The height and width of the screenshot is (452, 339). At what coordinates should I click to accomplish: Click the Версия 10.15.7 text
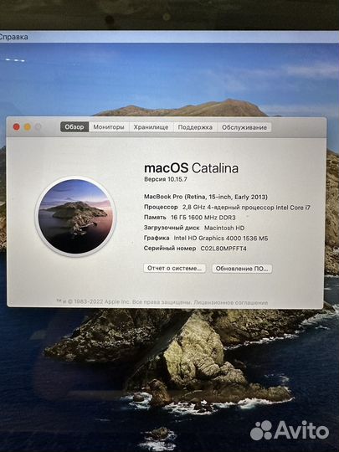(166, 179)
